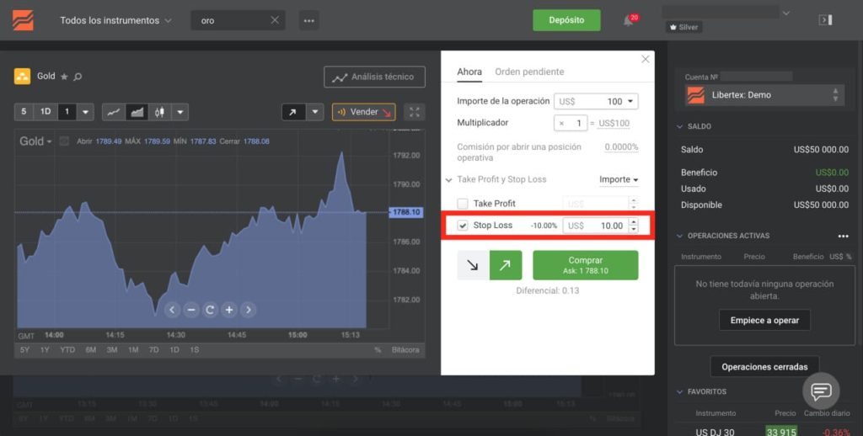
Task: Select the YTD chart range
Action: pyautogui.click(x=67, y=349)
